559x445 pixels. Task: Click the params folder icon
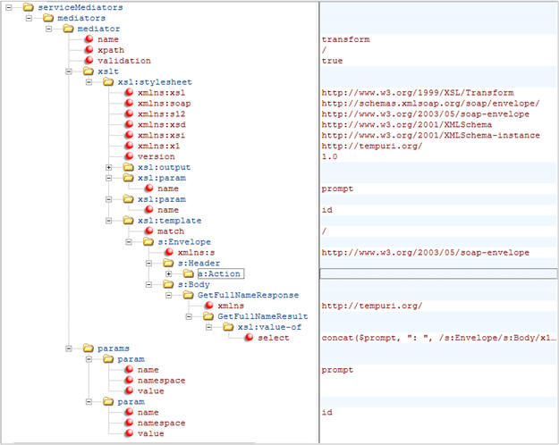(88, 348)
